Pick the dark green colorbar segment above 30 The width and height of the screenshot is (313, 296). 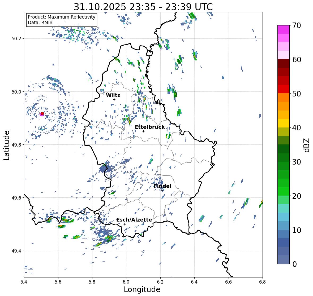pyautogui.click(x=284, y=157)
